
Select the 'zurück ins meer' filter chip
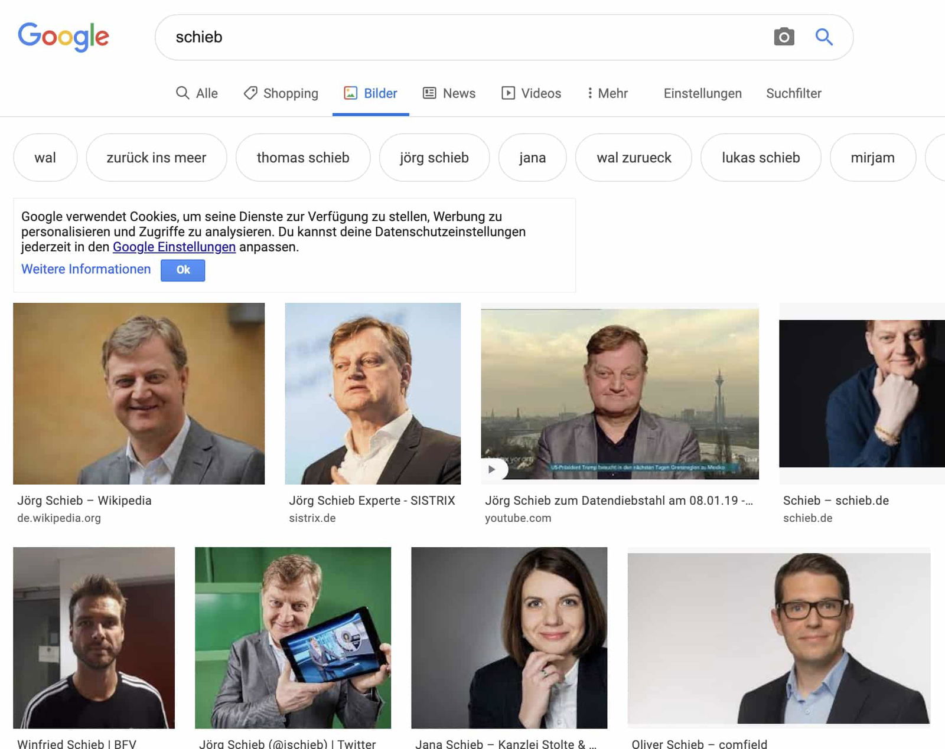click(157, 158)
